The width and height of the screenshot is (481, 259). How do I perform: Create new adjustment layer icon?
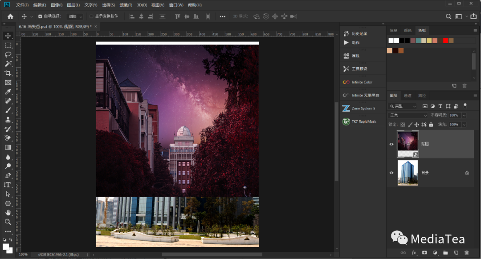click(435, 253)
